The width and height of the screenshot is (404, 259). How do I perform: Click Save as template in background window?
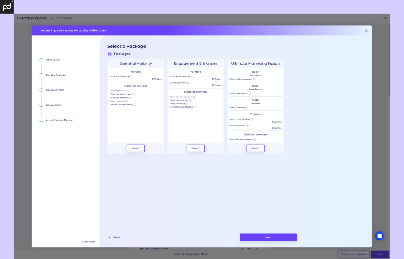coord(185,254)
